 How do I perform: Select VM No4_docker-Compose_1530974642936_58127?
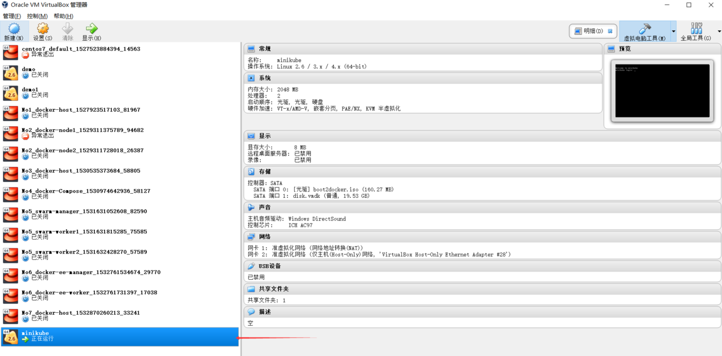[121, 194]
